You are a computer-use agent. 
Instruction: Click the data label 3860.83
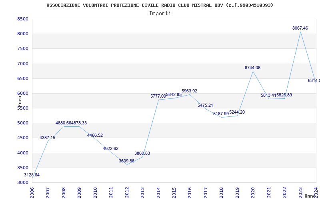pyautogui.click(x=142, y=153)
